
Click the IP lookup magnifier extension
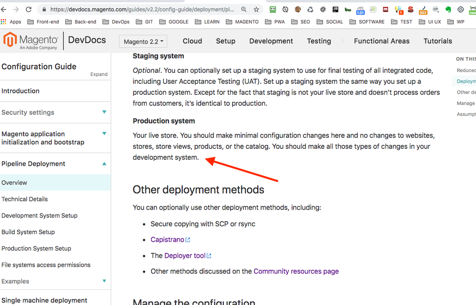pos(435,10)
